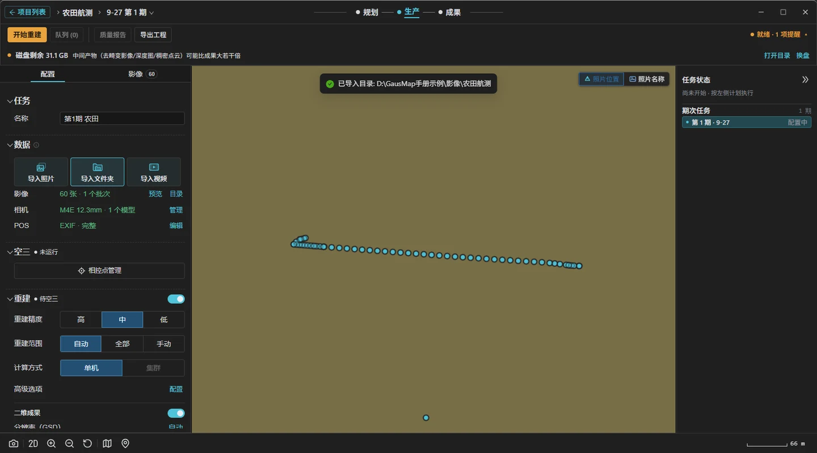817x453 pixels.
Task: Collapse the task status panel
Action: (805, 80)
